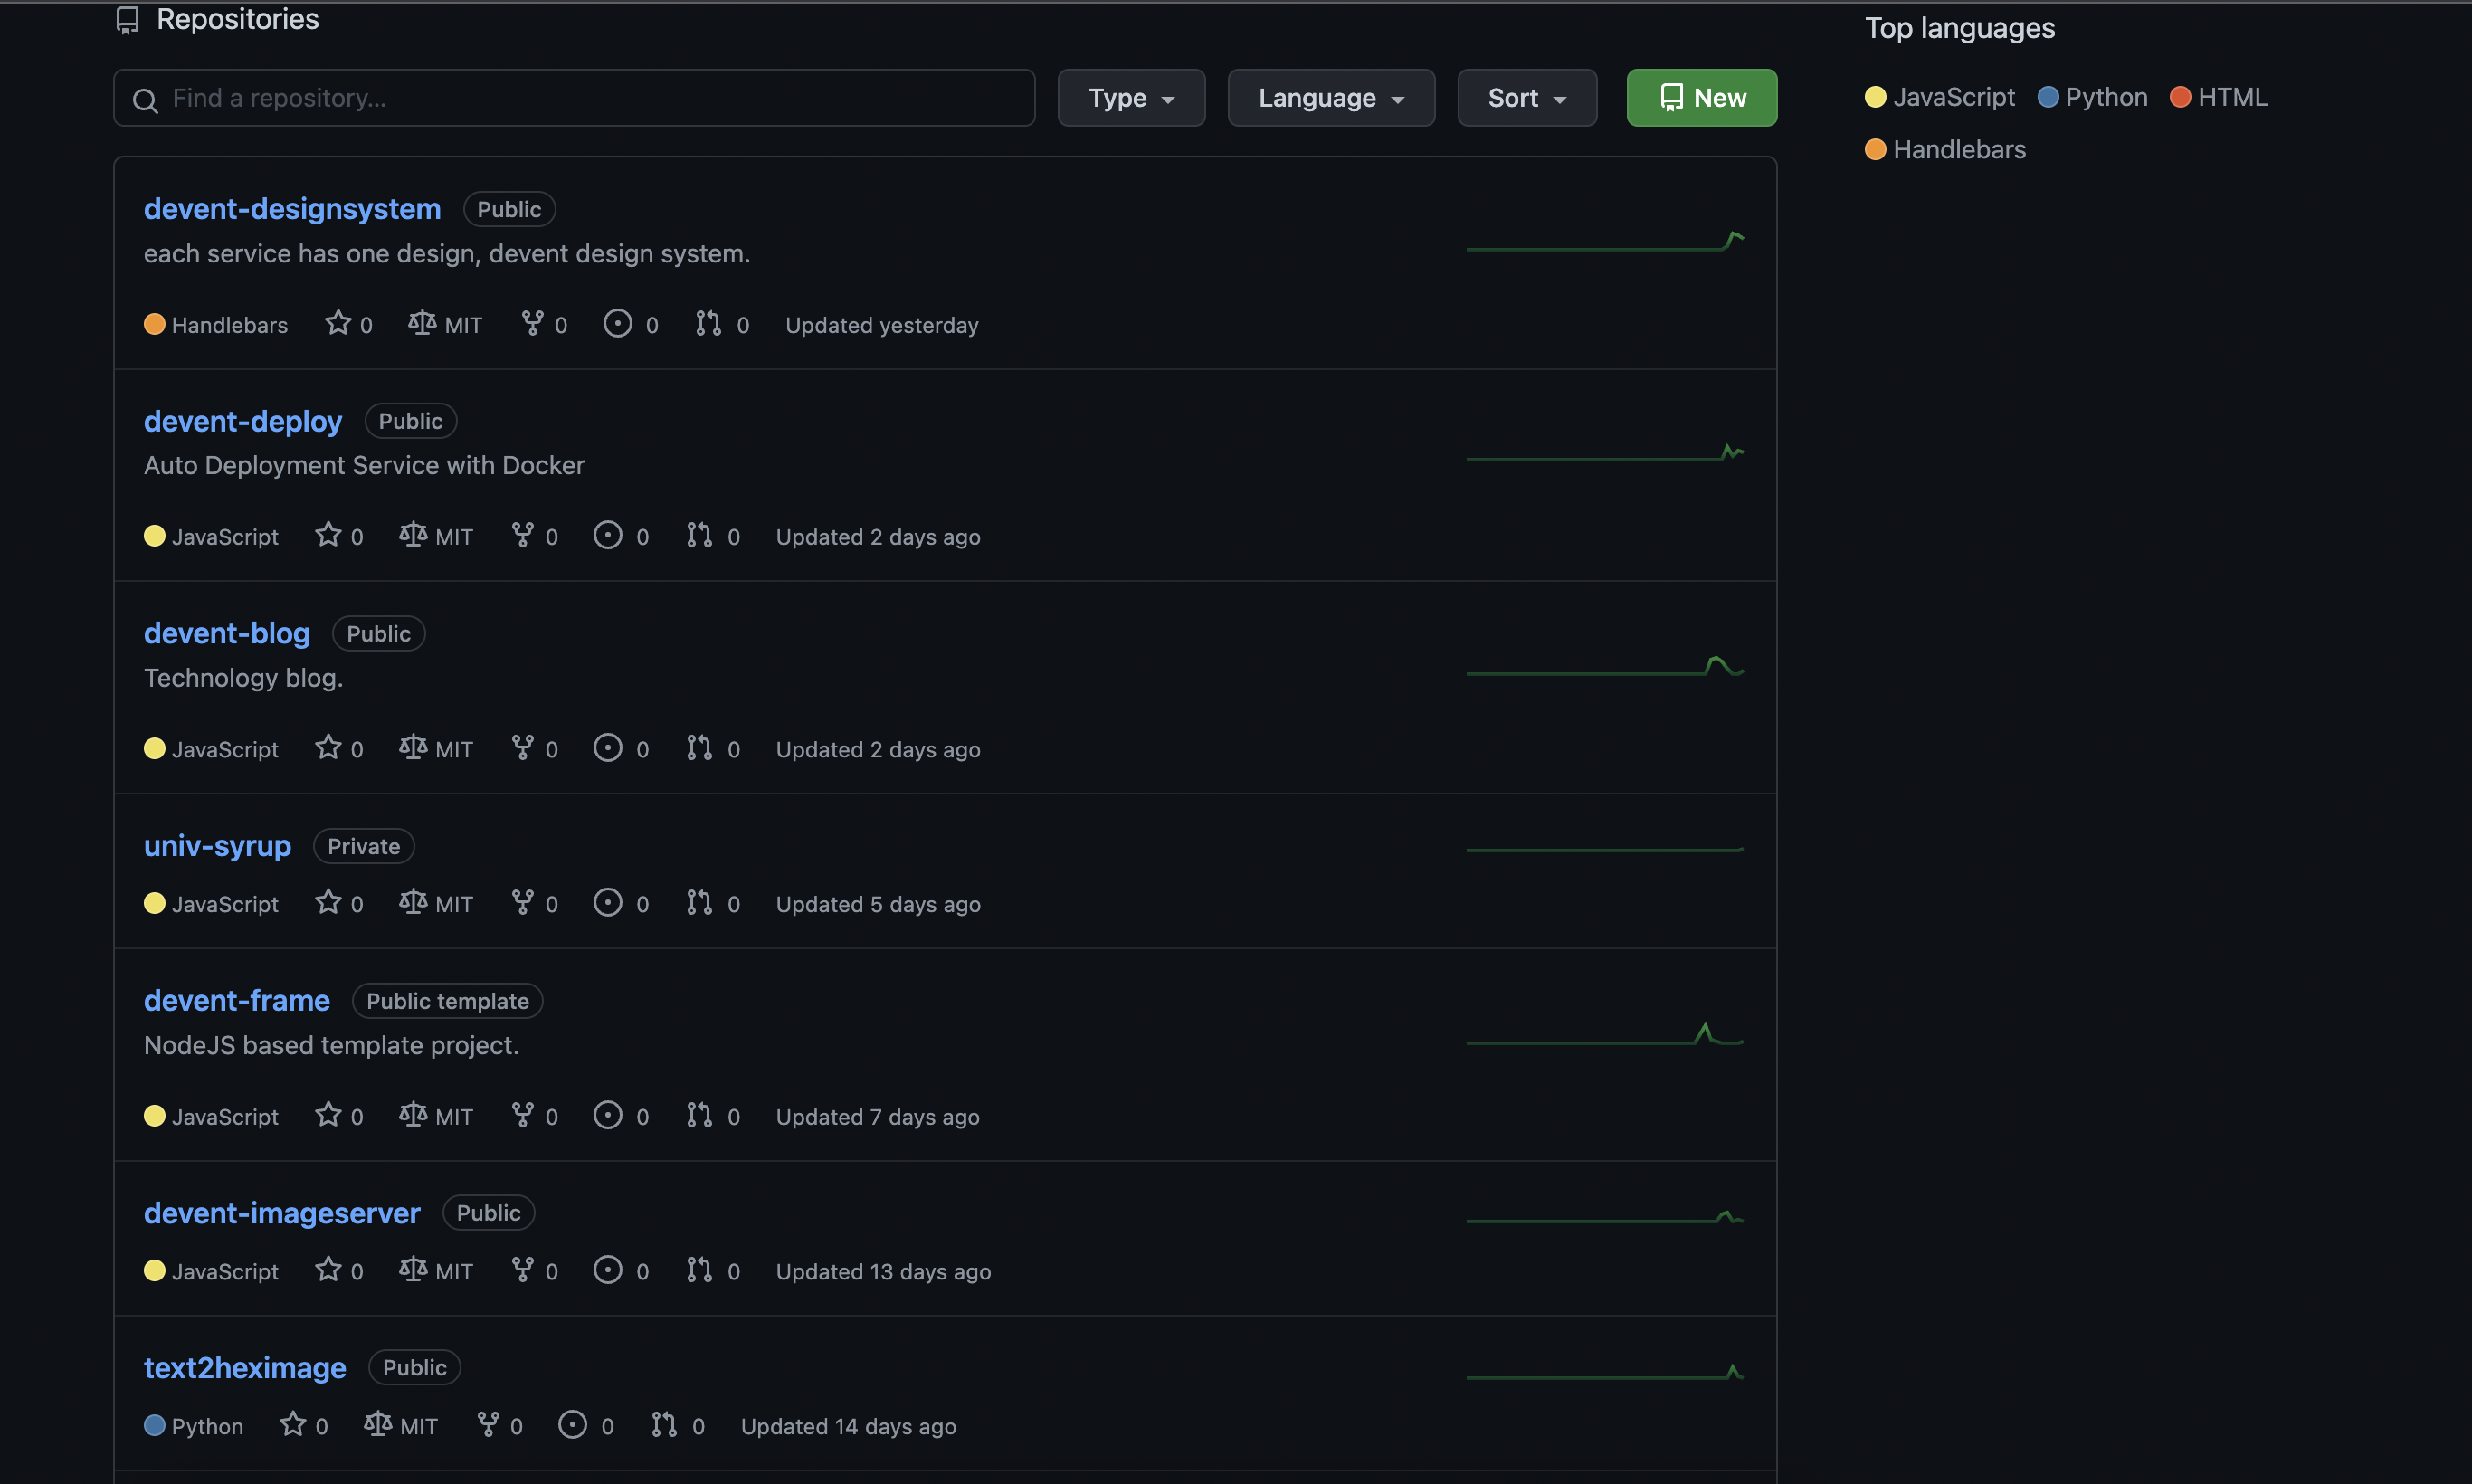The image size is (2472, 1484).
Task: Open the Sort dropdown menu
Action: (1526, 98)
